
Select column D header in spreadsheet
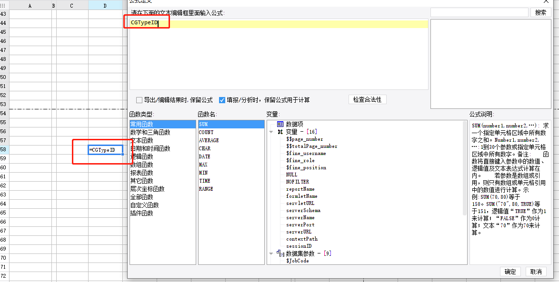[105, 6]
